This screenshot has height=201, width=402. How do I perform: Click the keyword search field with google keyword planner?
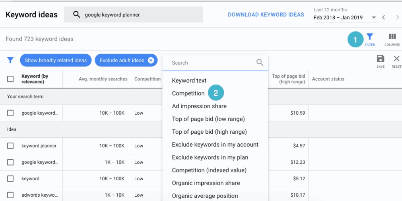(x=133, y=15)
